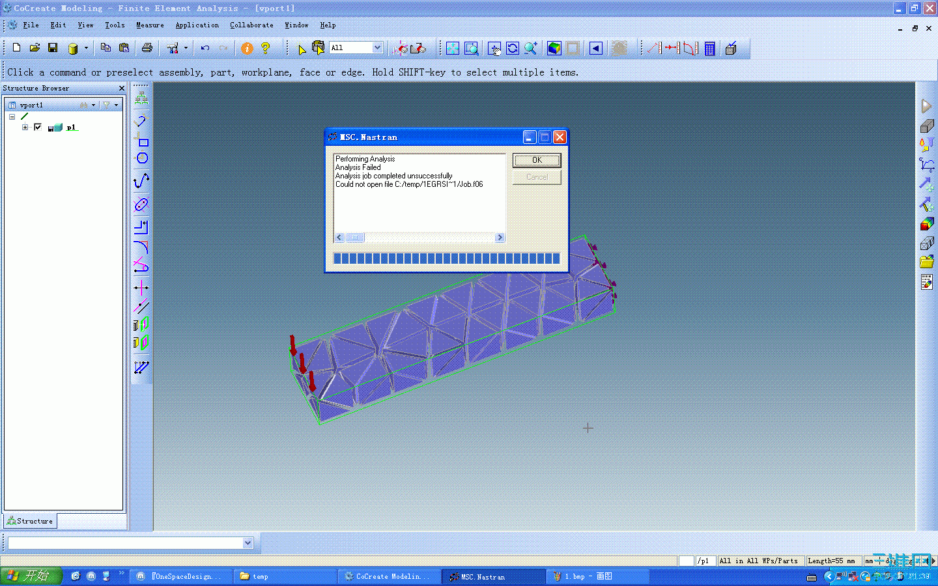Click the 3D box icon in the right toolbar

(x=927, y=126)
